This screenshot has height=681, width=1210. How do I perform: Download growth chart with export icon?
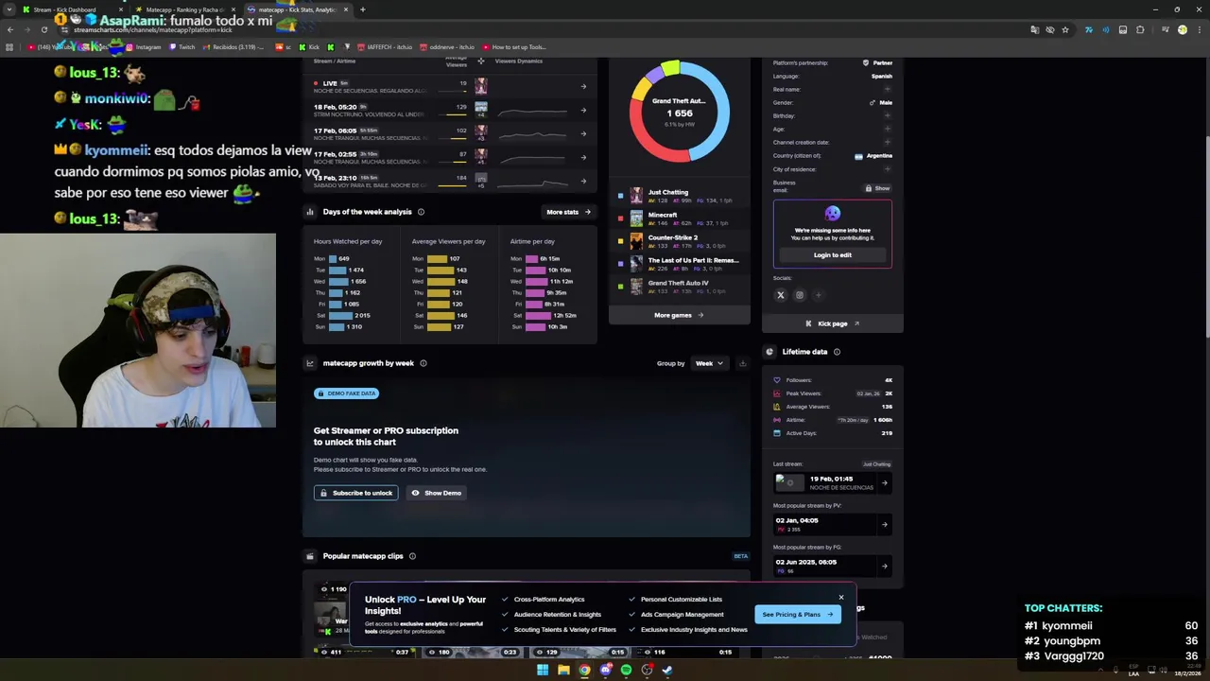742,363
